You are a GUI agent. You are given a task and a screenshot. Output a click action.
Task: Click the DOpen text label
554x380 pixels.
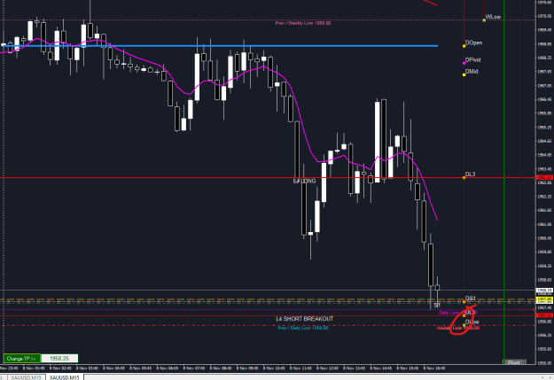click(474, 43)
